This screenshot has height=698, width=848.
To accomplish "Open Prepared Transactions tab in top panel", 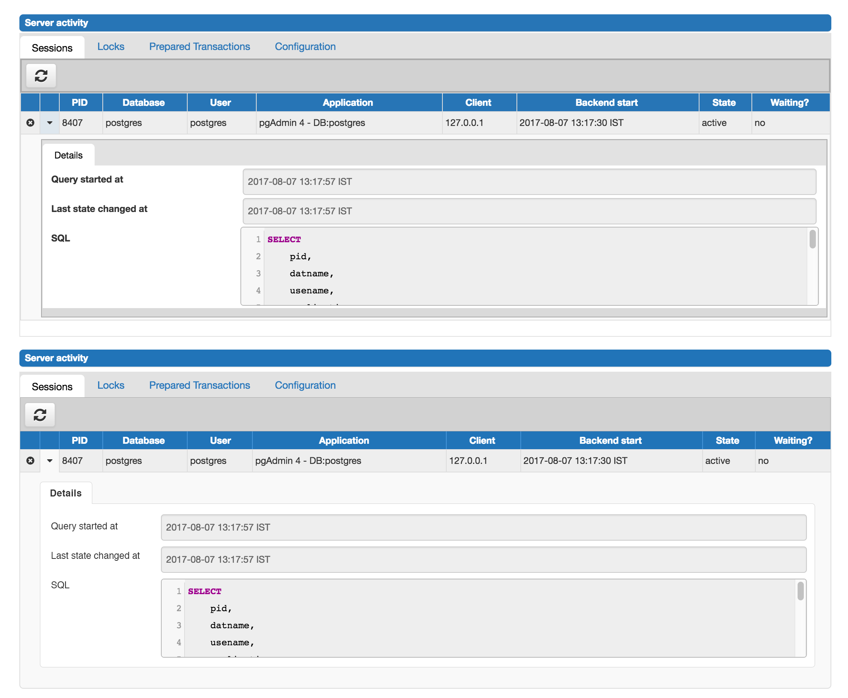I will 199,47.
